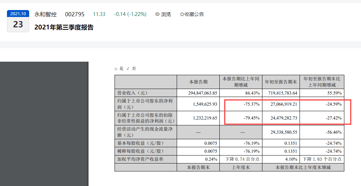Check the 是 checkbox above the table
Viewport: 361px width, 186px height.
[x=116, y=69]
